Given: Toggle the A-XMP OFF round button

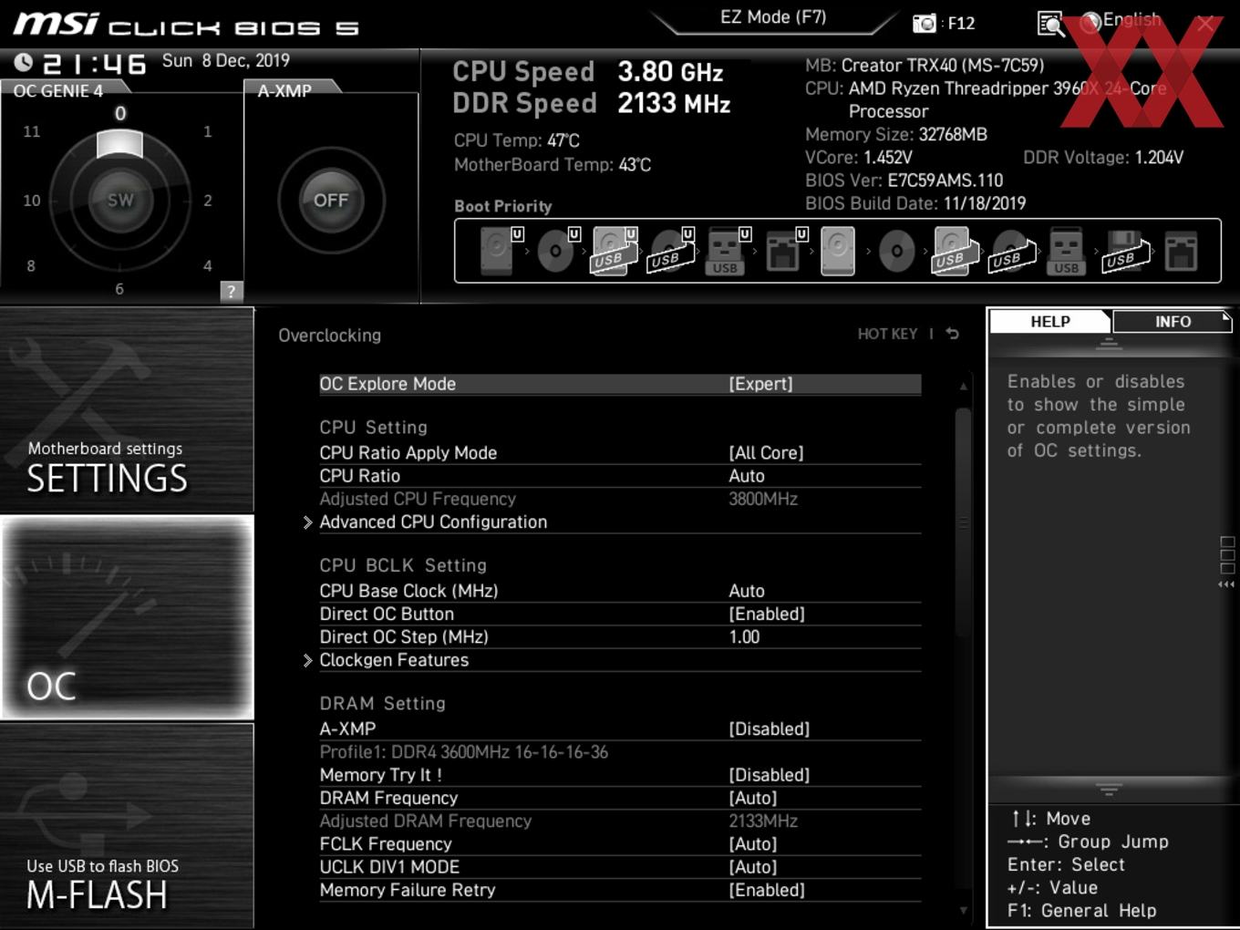Looking at the screenshot, I should pos(331,200).
